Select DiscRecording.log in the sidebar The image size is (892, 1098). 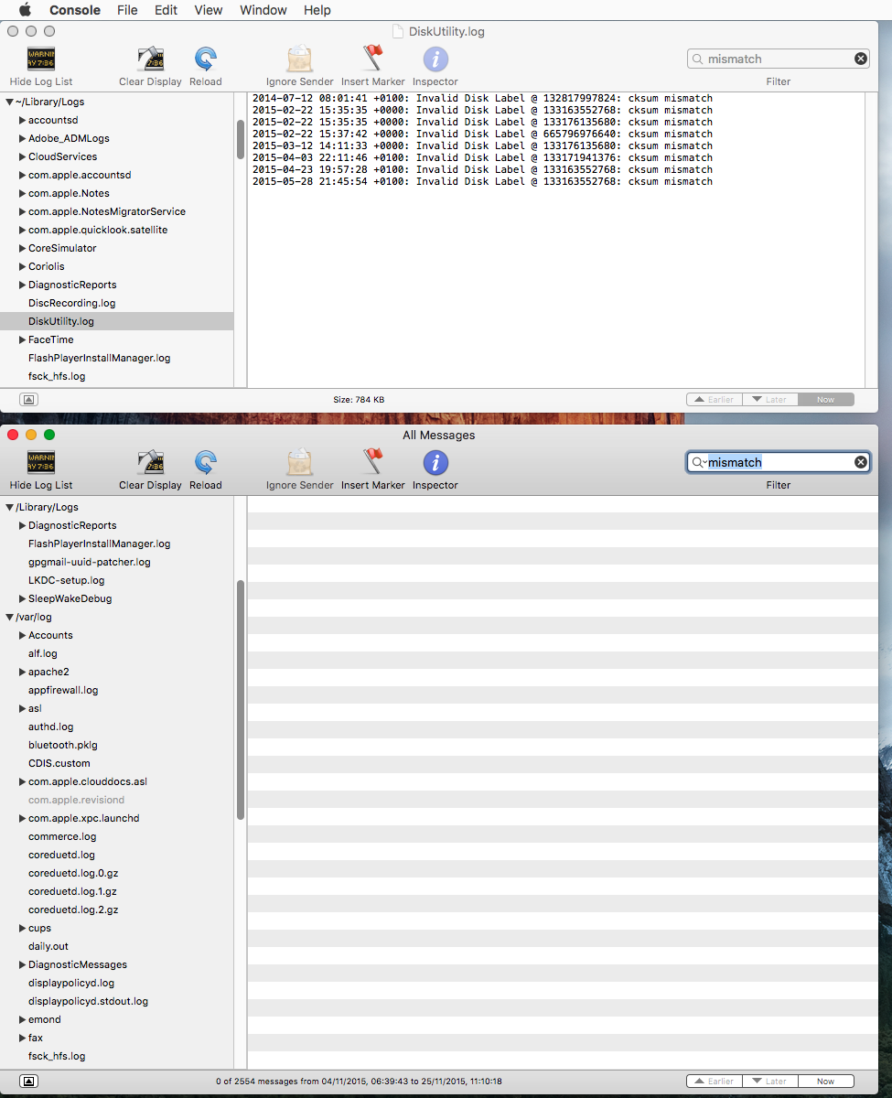(x=71, y=303)
